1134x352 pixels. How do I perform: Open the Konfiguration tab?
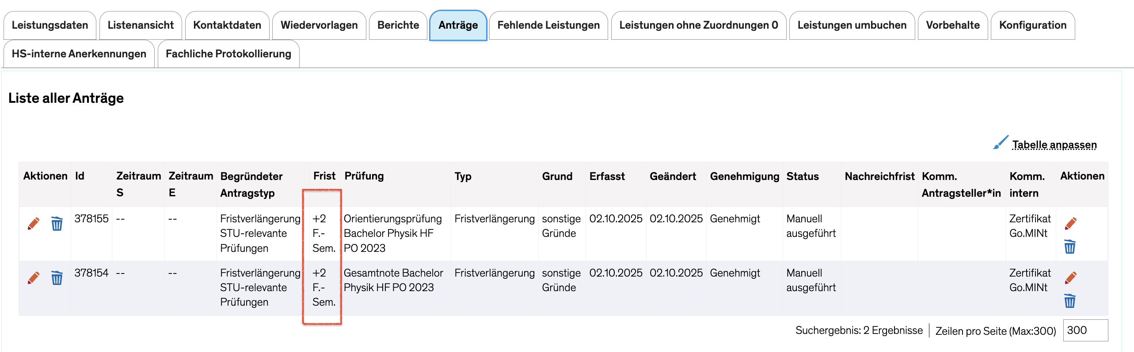(x=1033, y=25)
